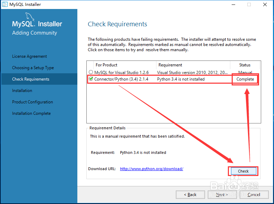Click the Python 3.4 is not installed cell
This screenshot has height=204, width=274.
(x=181, y=79)
